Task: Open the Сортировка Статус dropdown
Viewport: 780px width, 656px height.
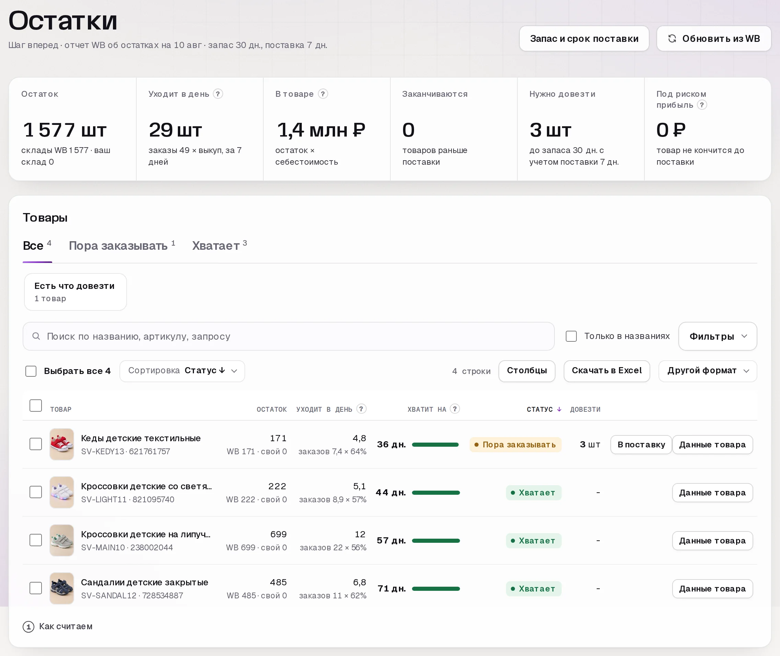Action: click(182, 371)
